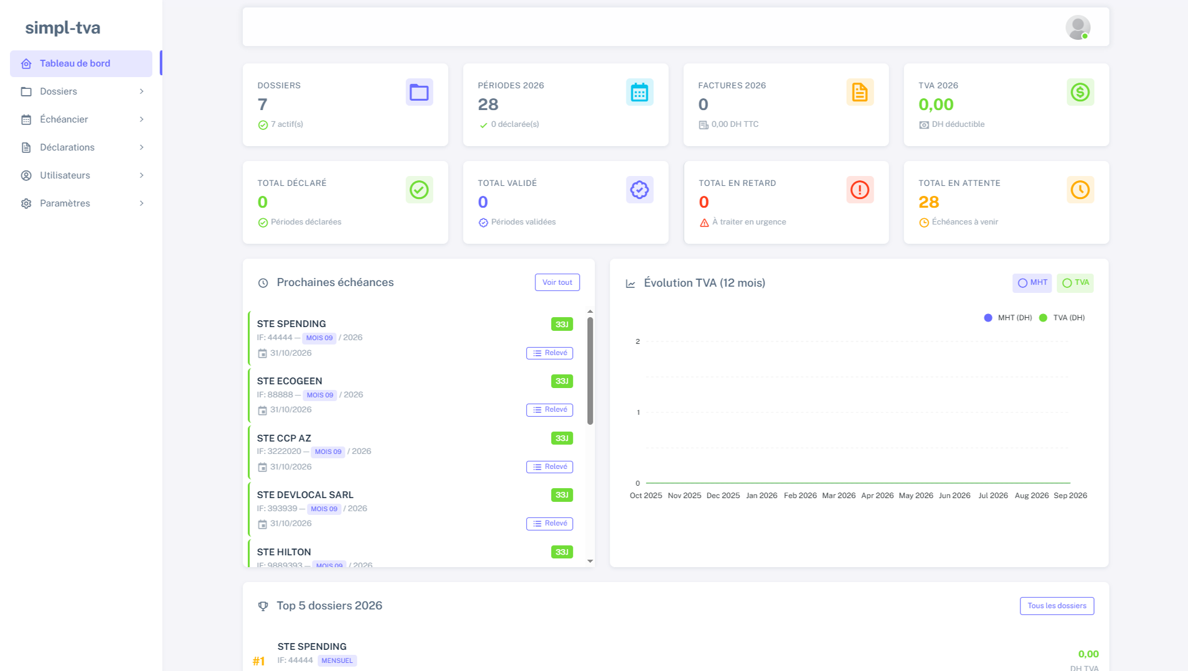Viewport: 1188px width, 671px height.
Task: Click the Évolution TVA chart icon
Action: point(631,284)
